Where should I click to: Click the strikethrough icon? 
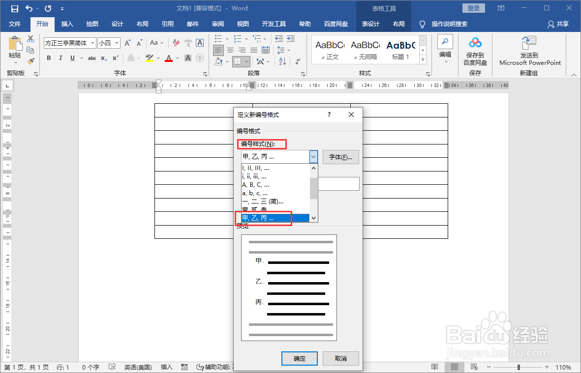click(91, 58)
